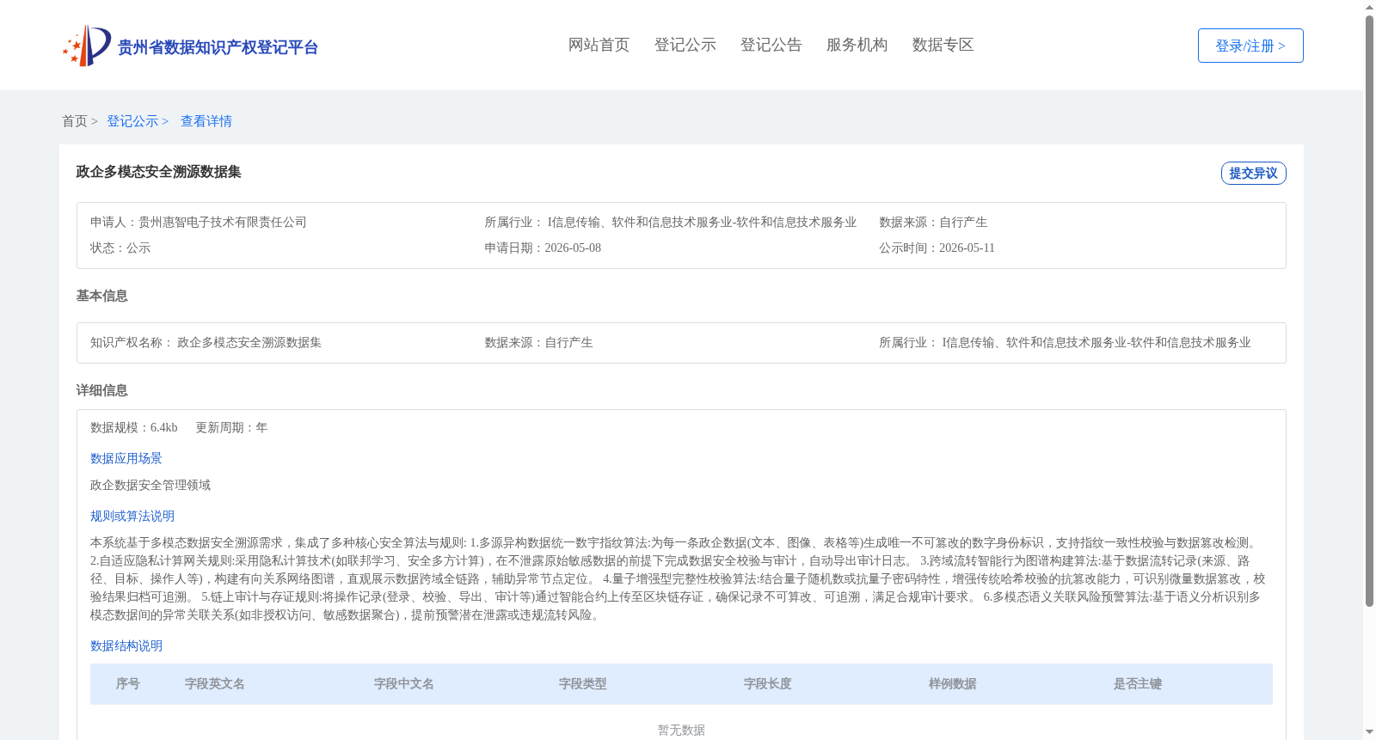Click the platform title 贵州省数据知识产权登记平台

pyautogui.click(x=218, y=47)
